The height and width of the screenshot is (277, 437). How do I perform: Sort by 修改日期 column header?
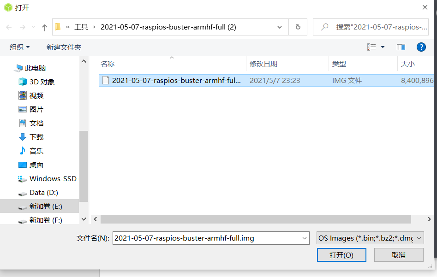click(263, 64)
